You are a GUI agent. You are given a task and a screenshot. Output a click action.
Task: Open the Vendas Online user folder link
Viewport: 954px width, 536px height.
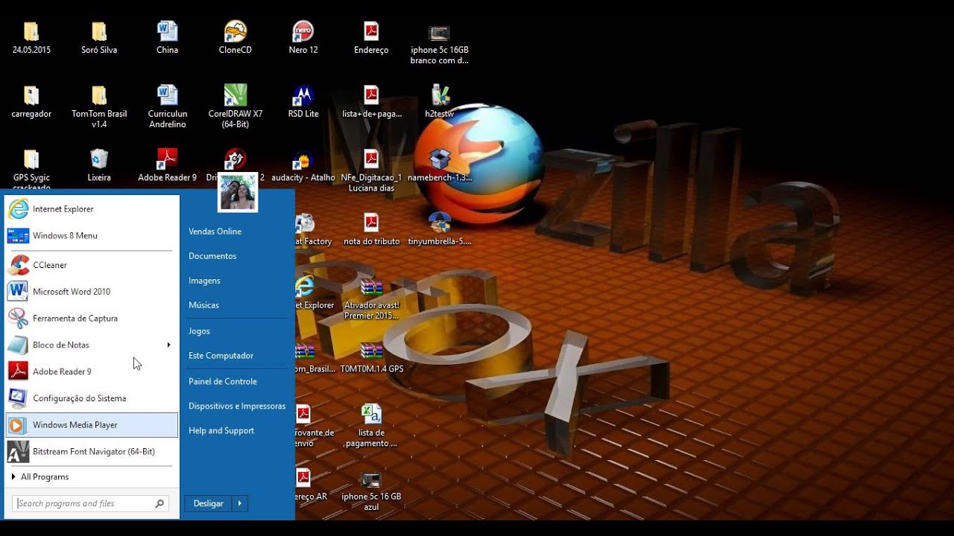pos(215,232)
